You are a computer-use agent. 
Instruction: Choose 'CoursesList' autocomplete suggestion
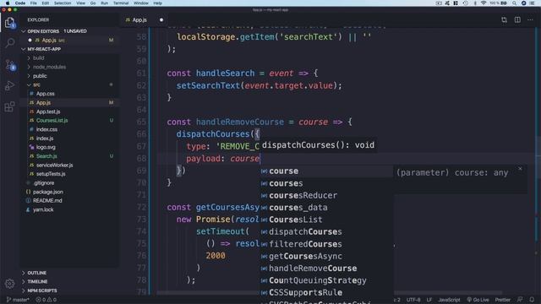pyautogui.click(x=326, y=220)
